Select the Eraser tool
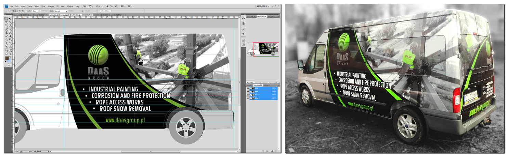Viewport: 508px width, 157px height. click(x=6, y=36)
